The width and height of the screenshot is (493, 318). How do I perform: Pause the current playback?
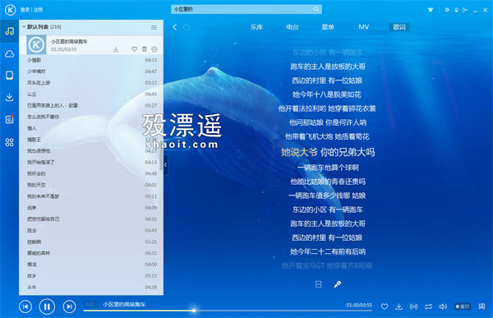47,306
